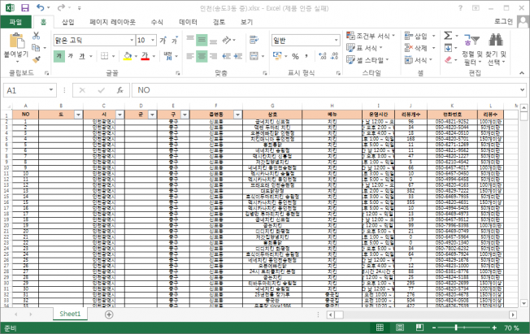Click the Copy icon
The height and width of the screenshot is (334, 530).
[x=36, y=48]
